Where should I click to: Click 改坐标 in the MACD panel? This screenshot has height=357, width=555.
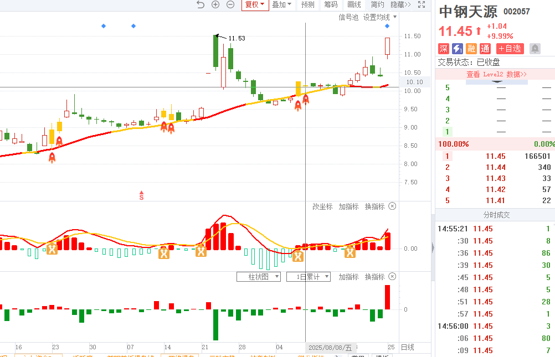point(322,206)
